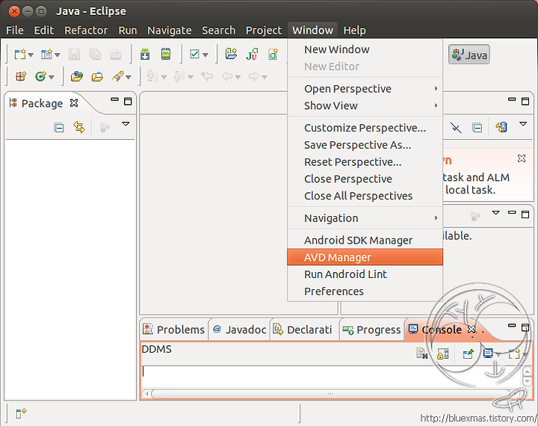Open the Android Lint dropdown arrow
This screenshot has height=426, width=538.
[x=205, y=55]
